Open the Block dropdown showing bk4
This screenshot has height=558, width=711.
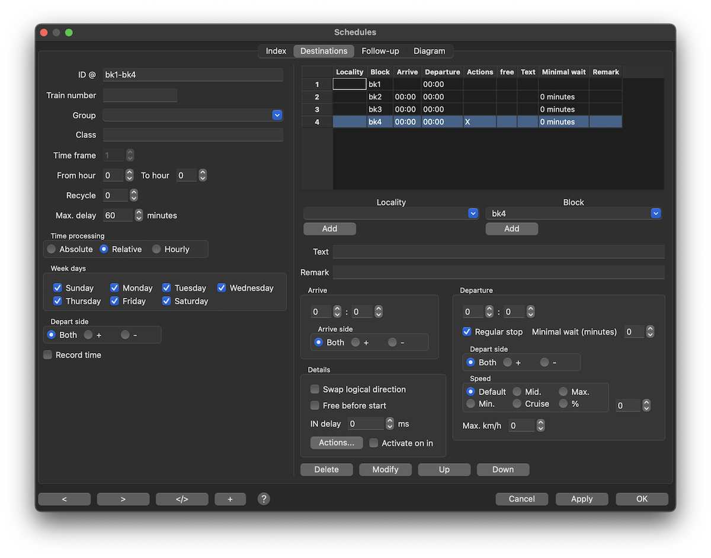point(655,213)
